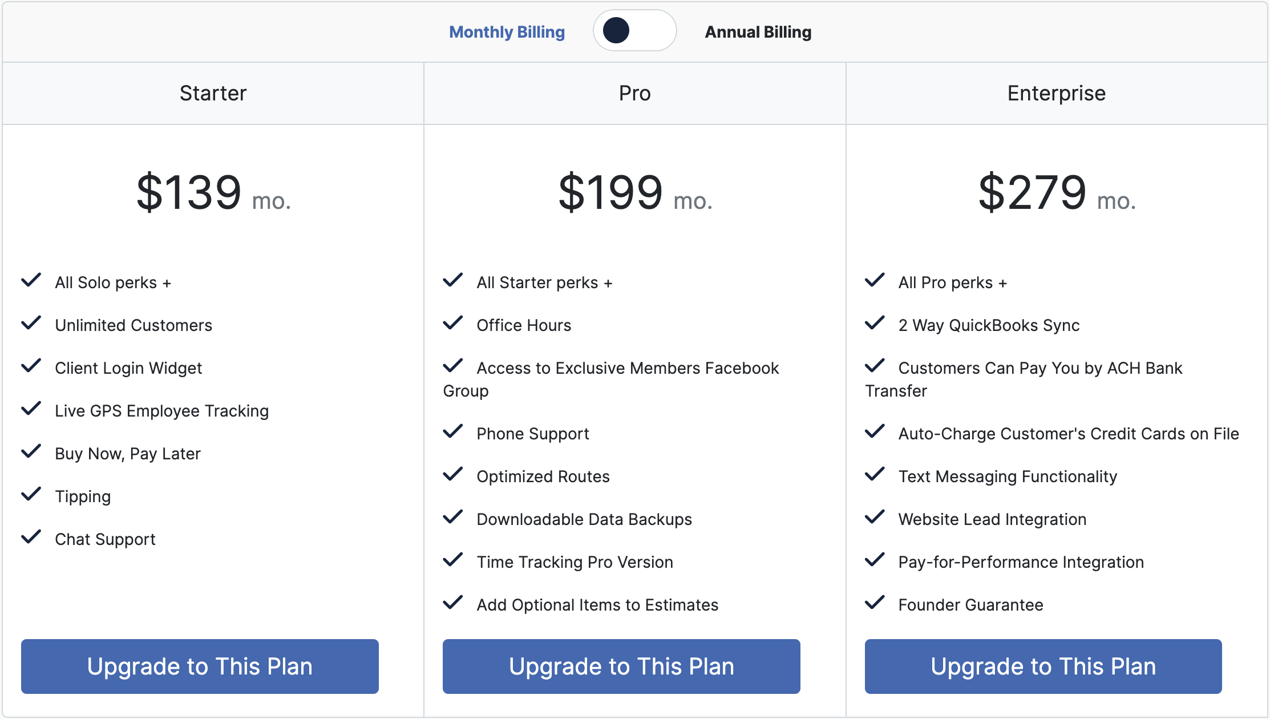Click checkmark next to Live GPS Employee Tracking
Image resolution: width=1270 pixels, height=719 pixels.
(31, 409)
